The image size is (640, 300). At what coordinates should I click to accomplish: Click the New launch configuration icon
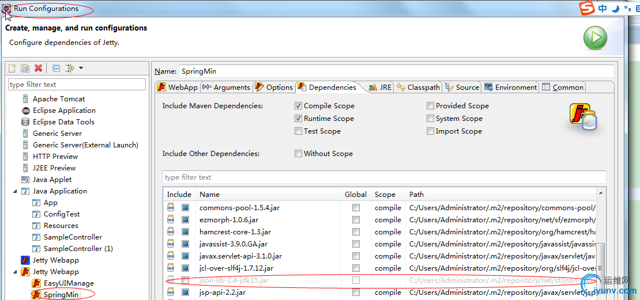tap(13, 68)
